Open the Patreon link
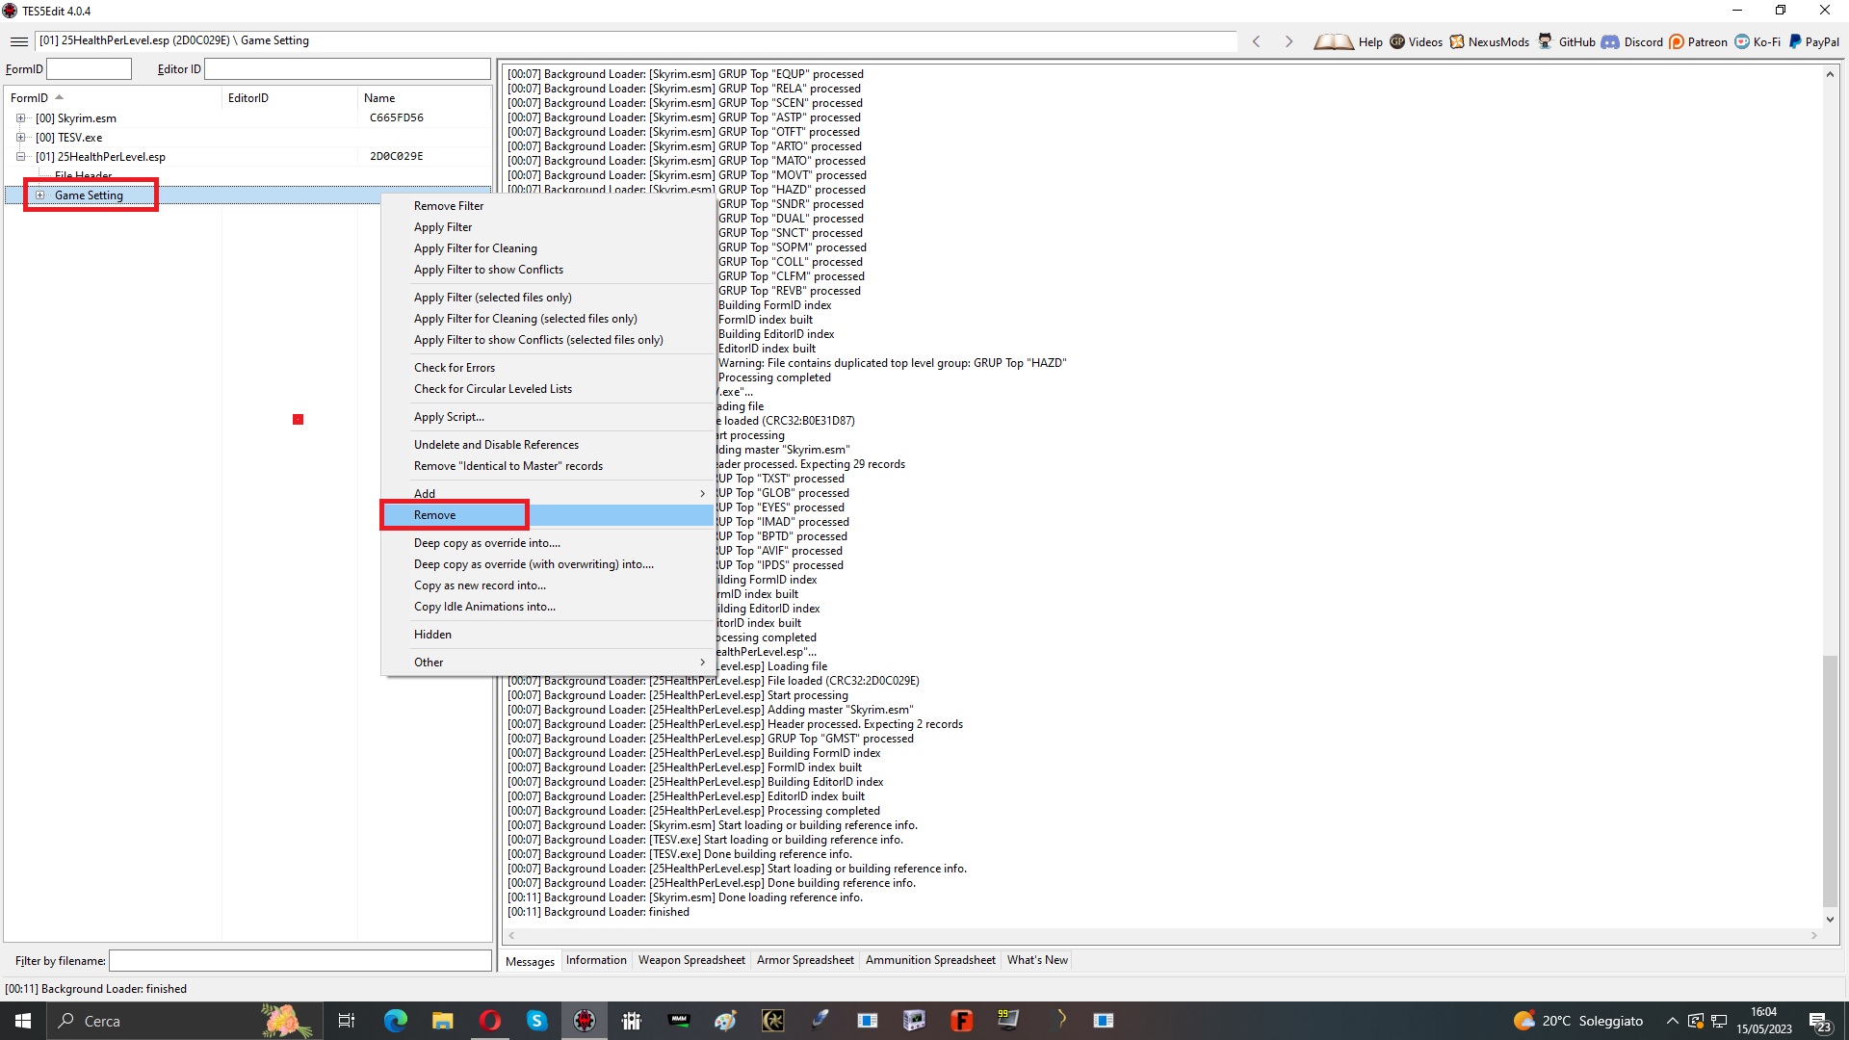The height and width of the screenshot is (1040, 1849). tap(1698, 41)
